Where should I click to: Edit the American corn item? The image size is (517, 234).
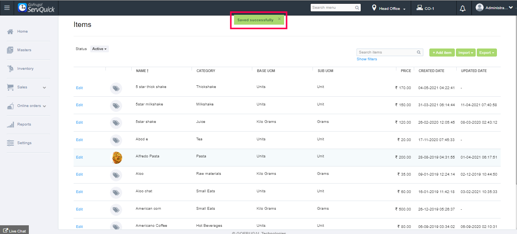point(79,209)
